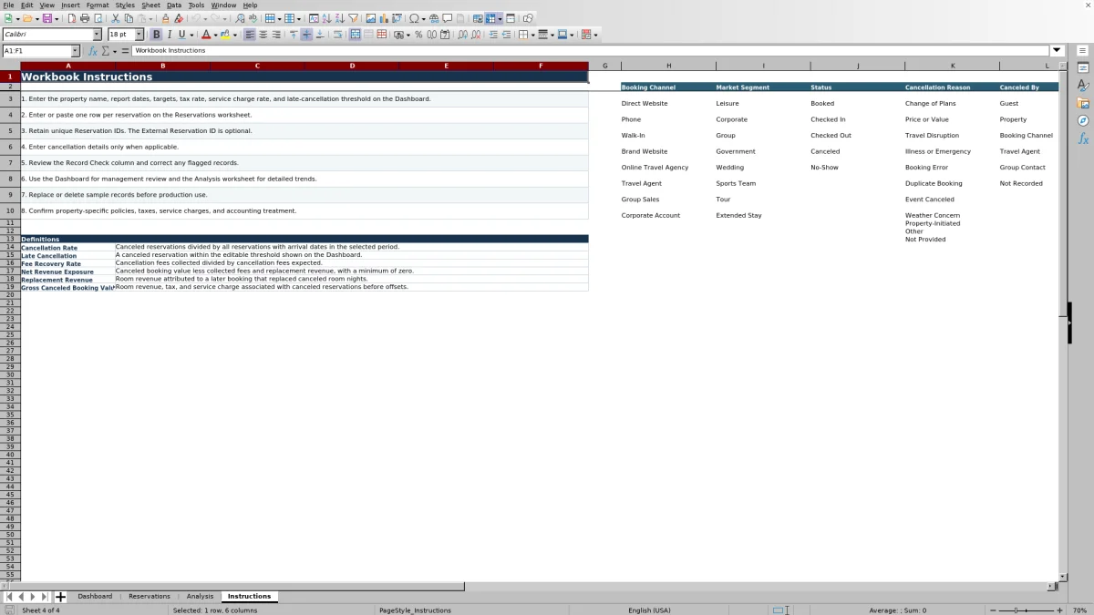This screenshot has width=1094, height=615.
Task: Click the yellow Background Color swatch
Action: pos(225,35)
